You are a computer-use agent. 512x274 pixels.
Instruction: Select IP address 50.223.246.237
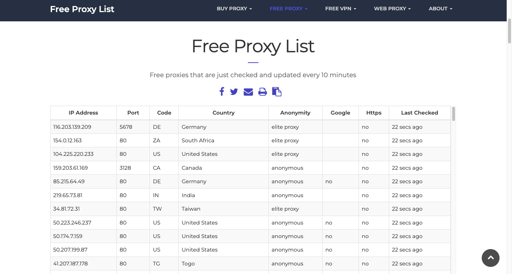click(72, 223)
